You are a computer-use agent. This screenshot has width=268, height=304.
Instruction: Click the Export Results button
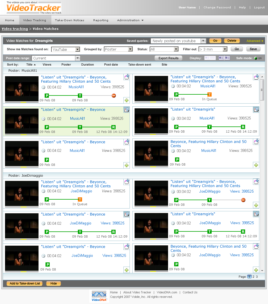(168, 58)
